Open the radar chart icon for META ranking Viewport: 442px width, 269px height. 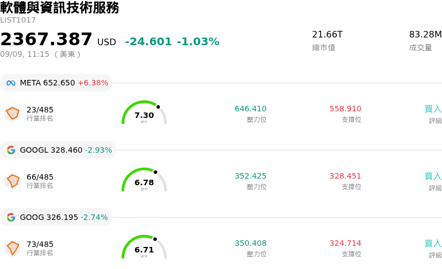12,114
